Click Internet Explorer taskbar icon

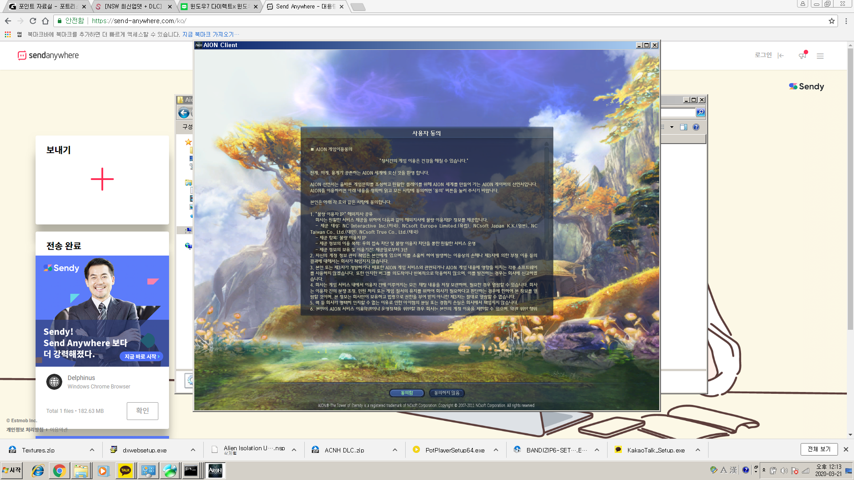38,471
